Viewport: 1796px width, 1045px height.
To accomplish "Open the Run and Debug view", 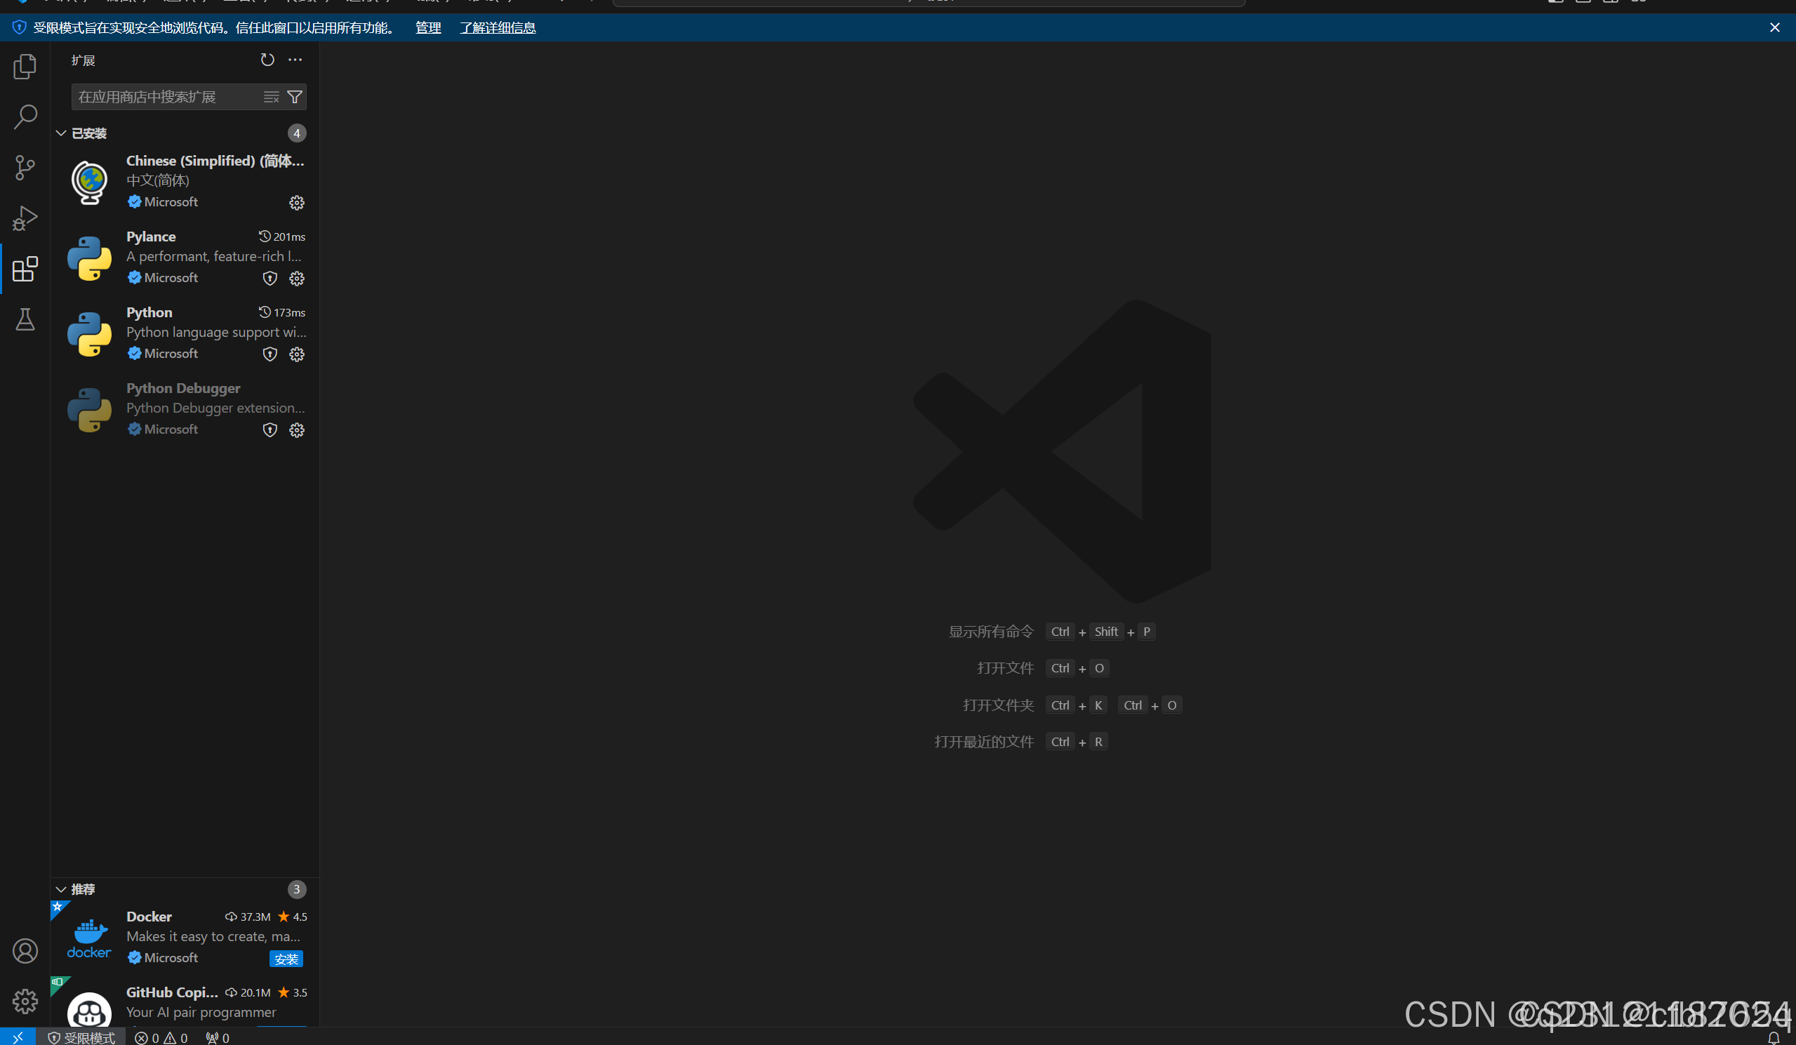I will click(25, 218).
